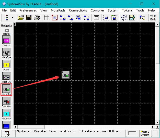Click the red-bordered clear system icon

[55, 18]
